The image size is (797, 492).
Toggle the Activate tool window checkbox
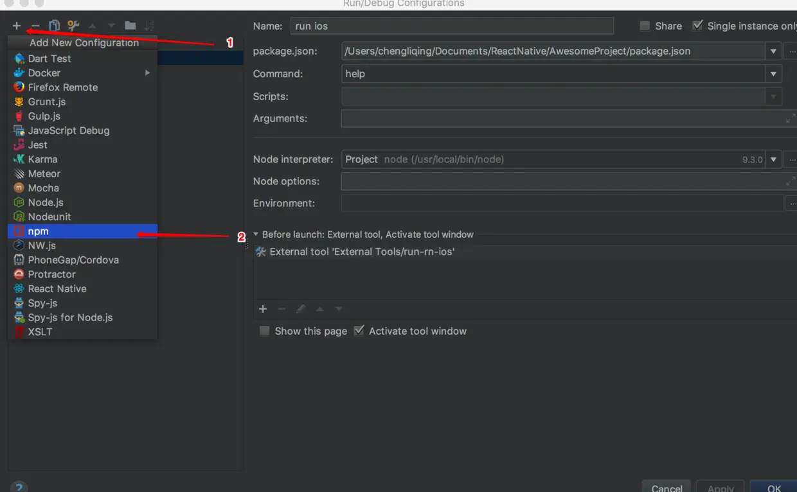[x=359, y=331]
